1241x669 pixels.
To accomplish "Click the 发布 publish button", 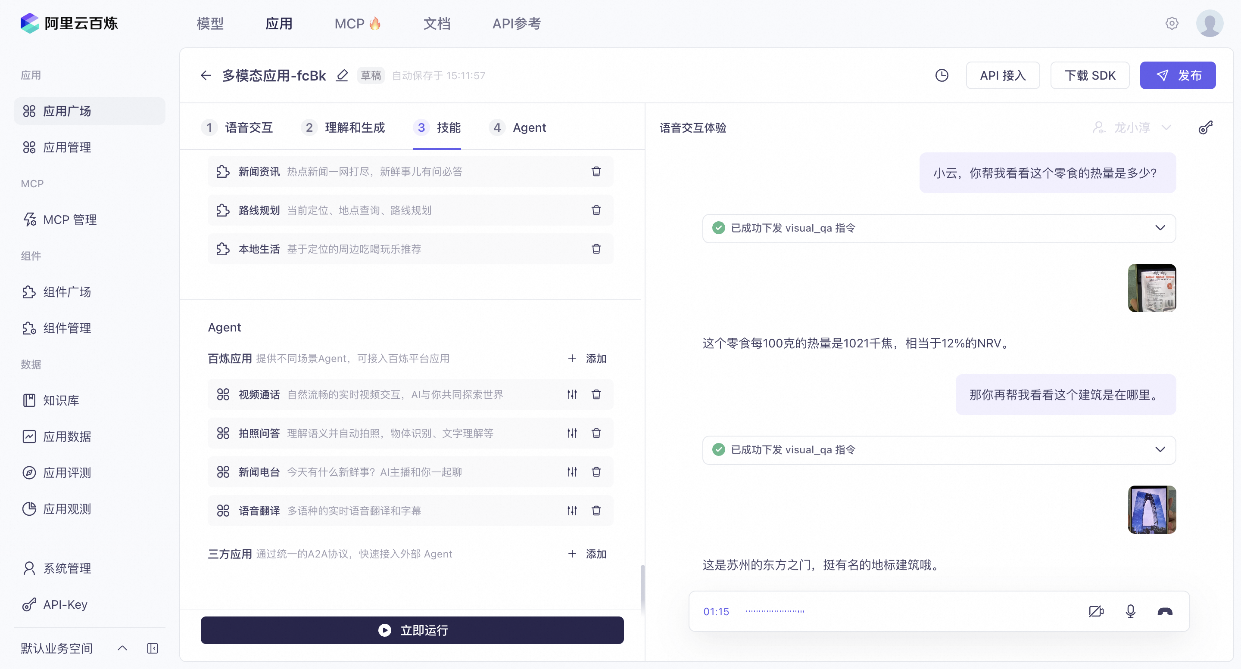I will click(x=1177, y=76).
